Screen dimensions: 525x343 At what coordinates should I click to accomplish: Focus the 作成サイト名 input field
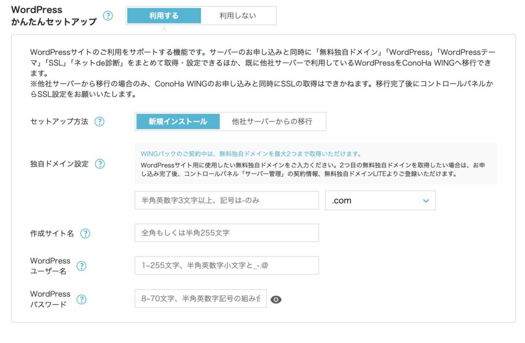tap(227, 233)
